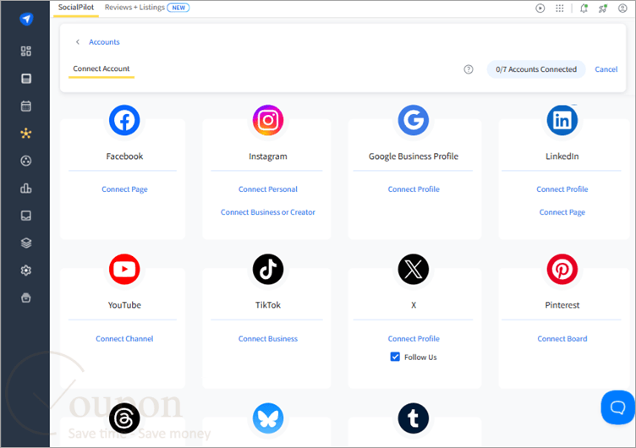Click the Google Business Profile logo
Viewport: 636px width, 448px height.
pyautogui.click(x=414, y=120)
